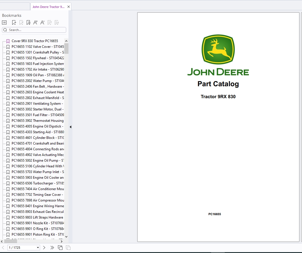This screenshot has width=302, height=253.
Task: Jump to the last page
Action: (x=52, y=248)
